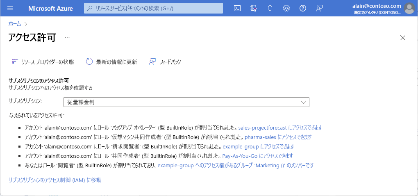Open example-group にアクセスできます link
This screenshot has height=196, width=418.
258,146
